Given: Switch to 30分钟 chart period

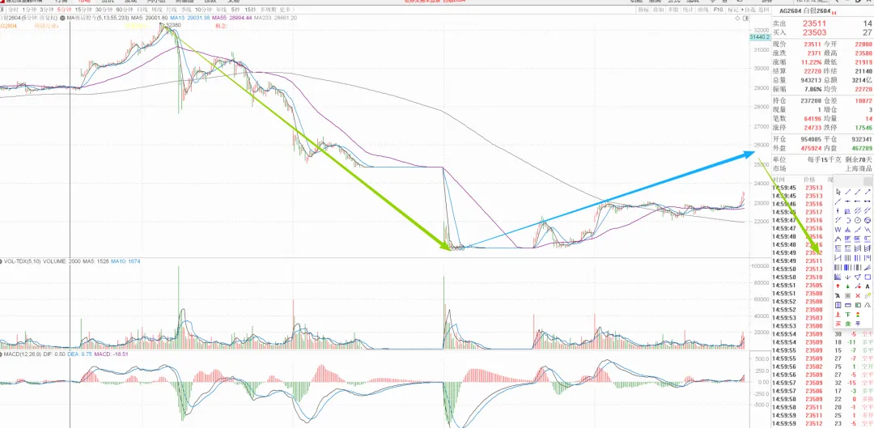Looking at the screenshot, I should tap(104, 10).
